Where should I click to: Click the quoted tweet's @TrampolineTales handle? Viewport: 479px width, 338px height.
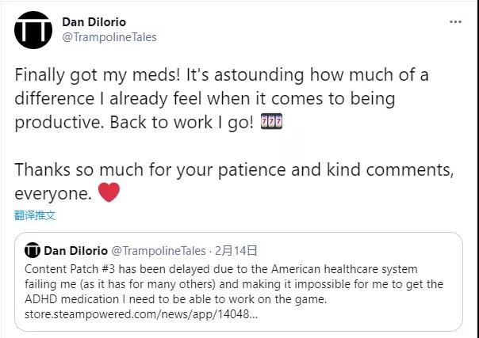tap(158, 251)
